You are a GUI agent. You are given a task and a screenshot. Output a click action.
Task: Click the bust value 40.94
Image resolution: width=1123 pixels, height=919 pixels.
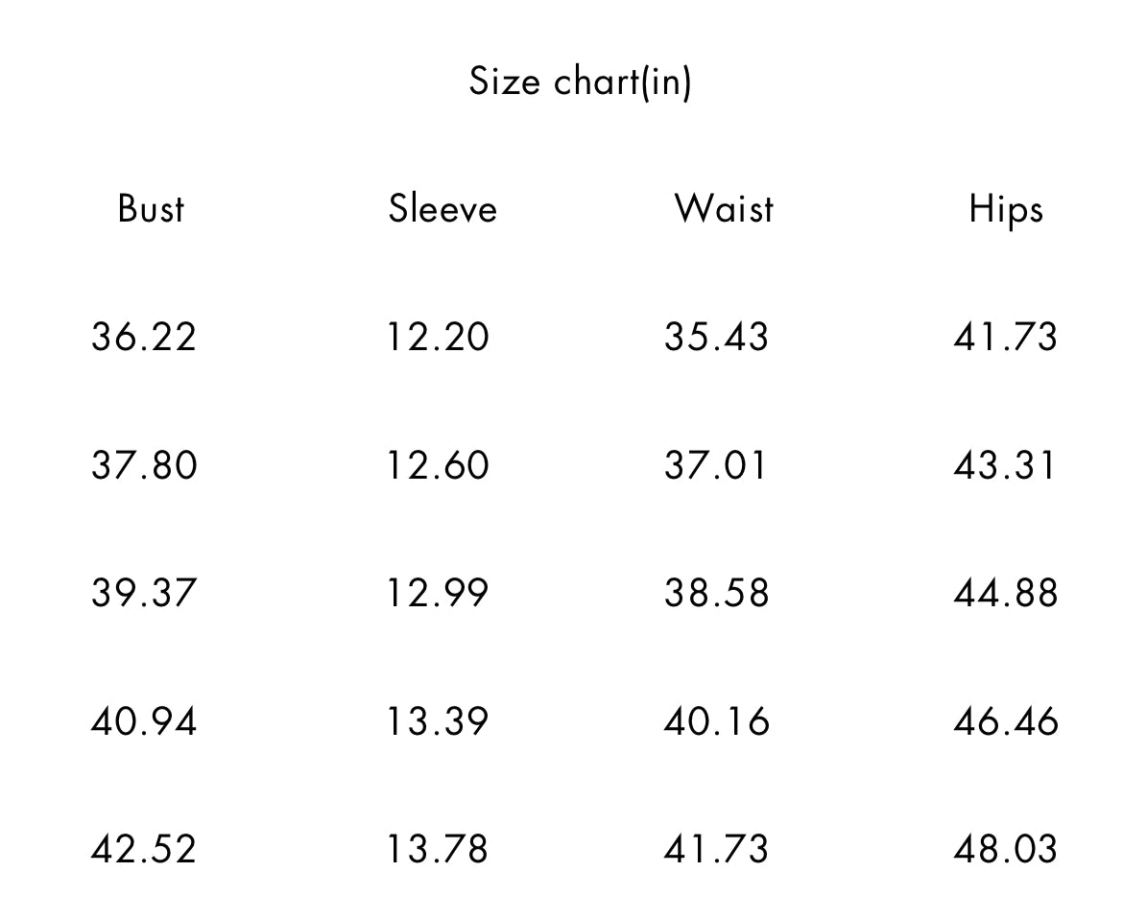point(144,721)
